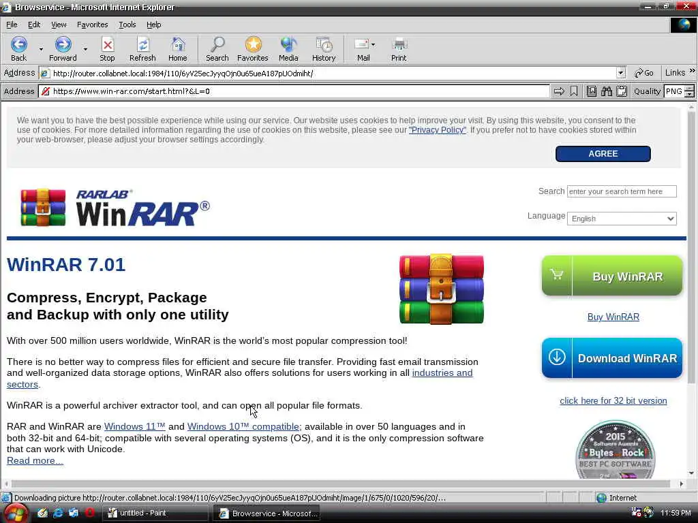Click the 'click here for 32 bit version' link
The height and width of the screenshot is (523, 698).
coord(613,400)
